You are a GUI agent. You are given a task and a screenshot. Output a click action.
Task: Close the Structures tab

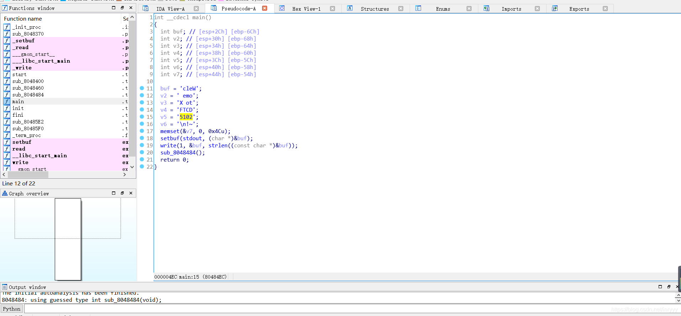click(x=401, y=9)
